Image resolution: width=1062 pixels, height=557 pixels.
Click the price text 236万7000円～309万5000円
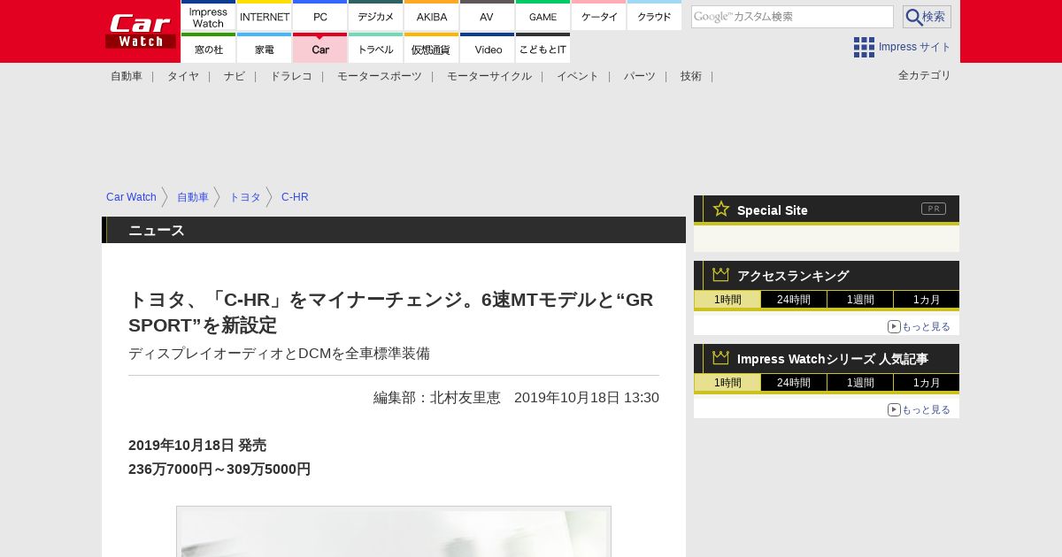[219, 469]
